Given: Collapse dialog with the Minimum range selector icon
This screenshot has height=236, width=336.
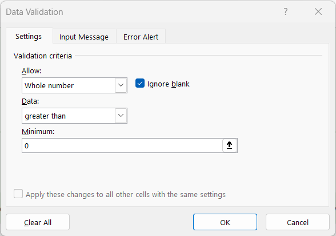Looking at the screenshot, I should pyautogui.click(x=230, y=145).
